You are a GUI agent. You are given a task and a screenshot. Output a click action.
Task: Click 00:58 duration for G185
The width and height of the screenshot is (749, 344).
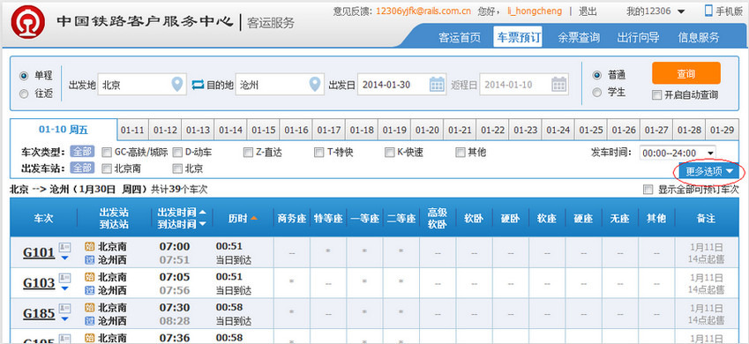coord(229,307)
